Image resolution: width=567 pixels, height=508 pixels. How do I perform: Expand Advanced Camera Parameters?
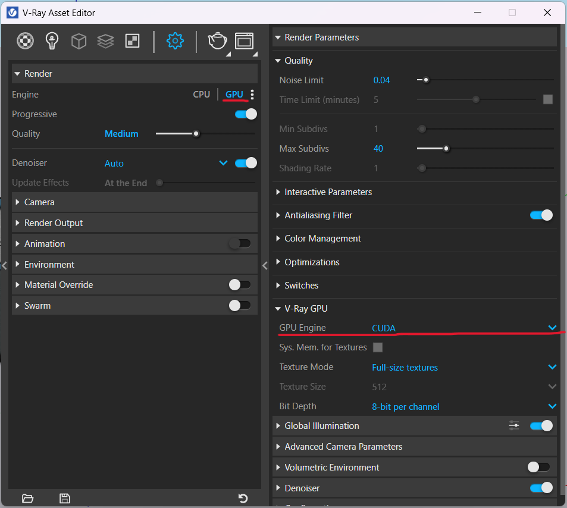click(x=415, y=447)
